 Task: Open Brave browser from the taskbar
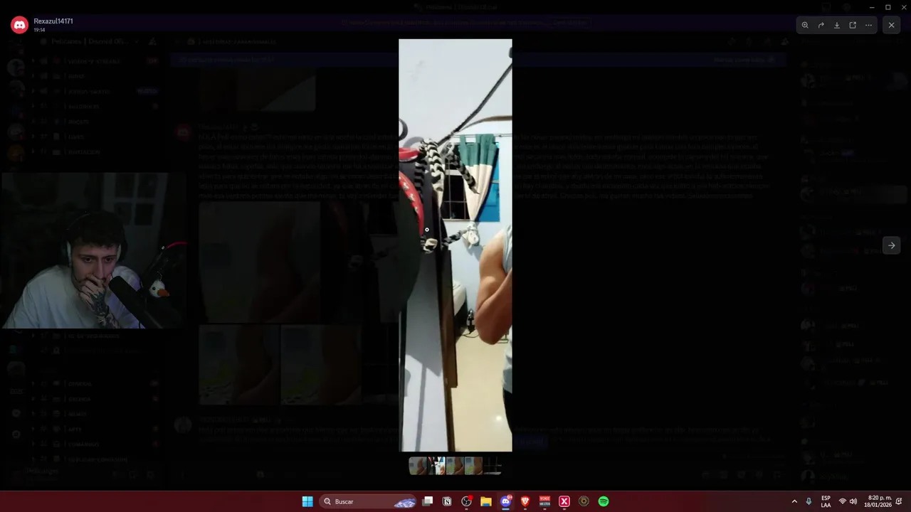click(525, 501)
